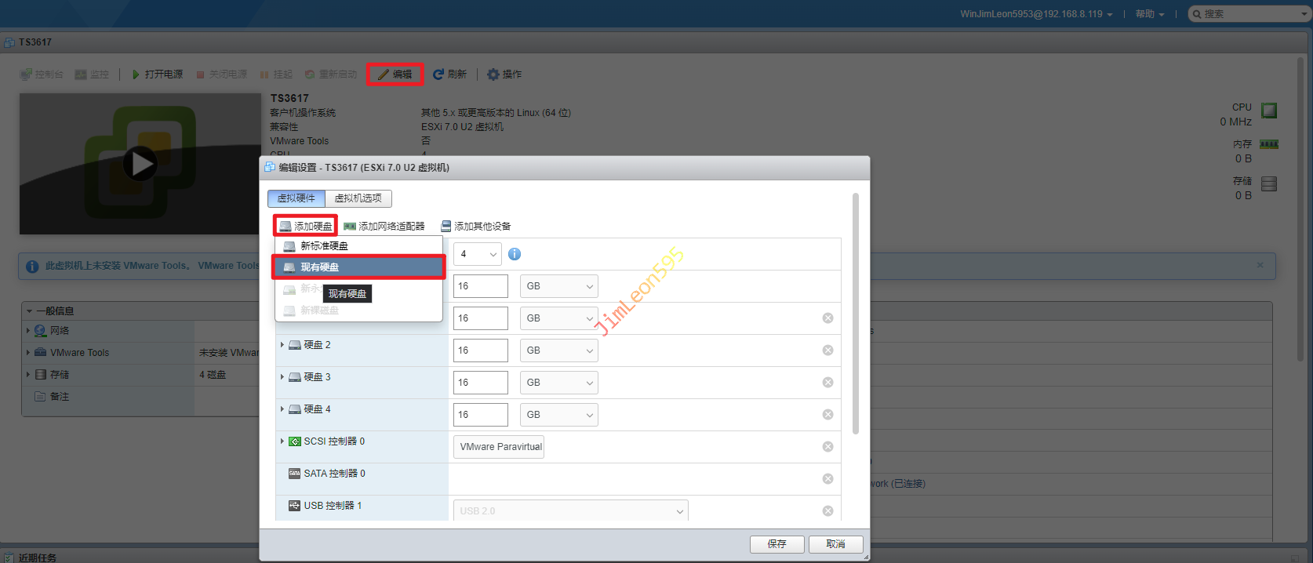Remove 硬盘 2 using its X icon
1313x563 pixels.
[x=827, y=351]
